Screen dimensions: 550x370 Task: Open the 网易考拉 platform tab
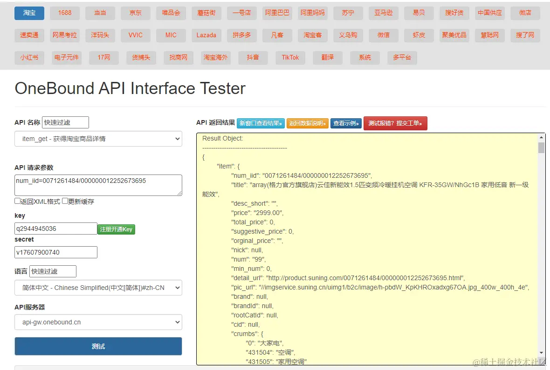[x=64, y=35]
